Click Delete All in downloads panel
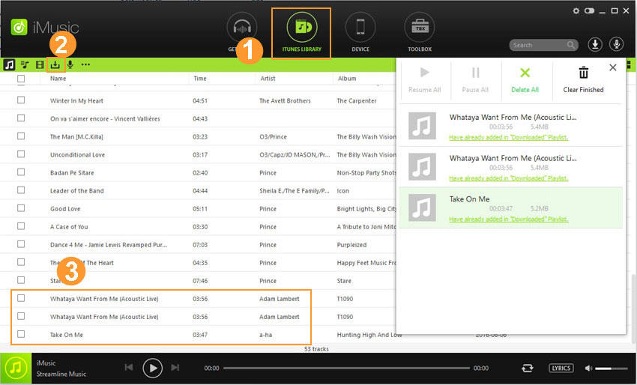The width and height of the screenshot is (637, 385). coord(525,80)
